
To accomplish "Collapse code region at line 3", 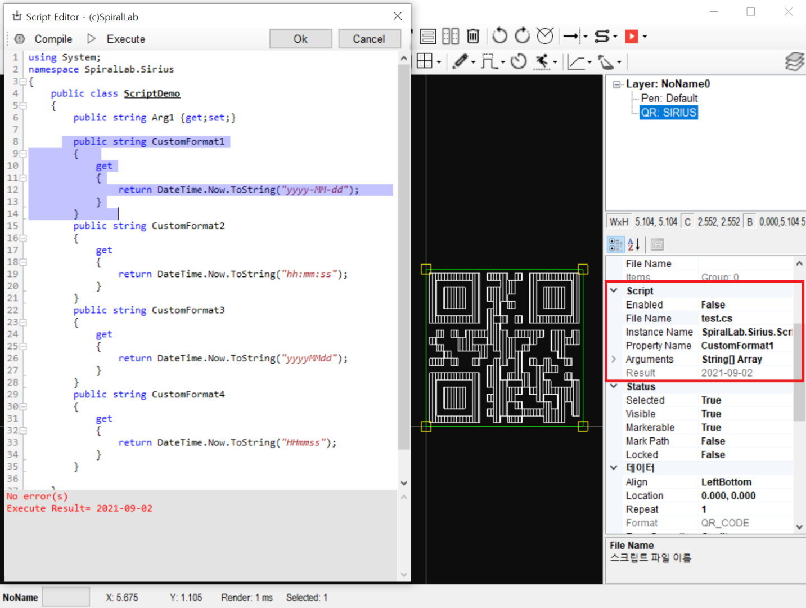I will click(x=24, y=82).
